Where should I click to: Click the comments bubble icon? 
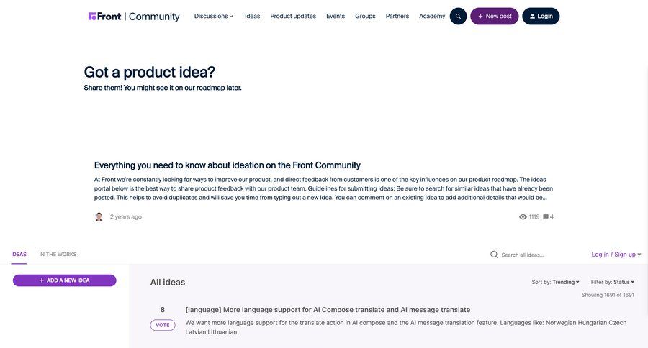click(546, 216)
